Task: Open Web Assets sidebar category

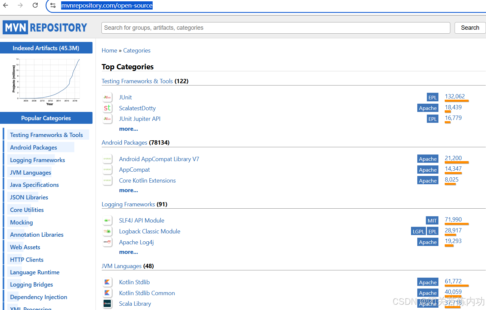Action: (25, 247)
